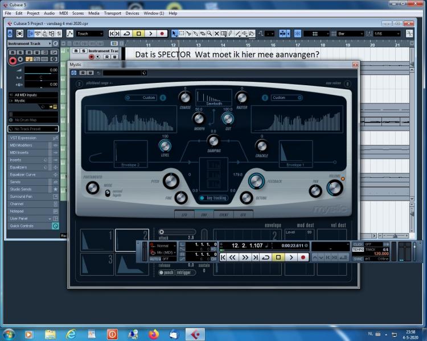
Task: Toggle CLICK in the transport panel
Action: click(358, 244)
